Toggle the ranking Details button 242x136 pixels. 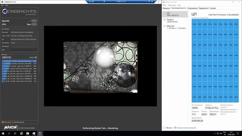coord(36,57)
